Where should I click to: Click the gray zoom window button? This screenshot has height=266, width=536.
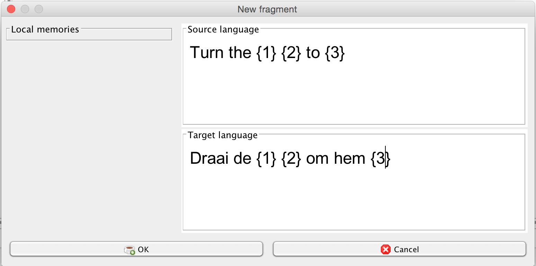click(x=39, y=9)
